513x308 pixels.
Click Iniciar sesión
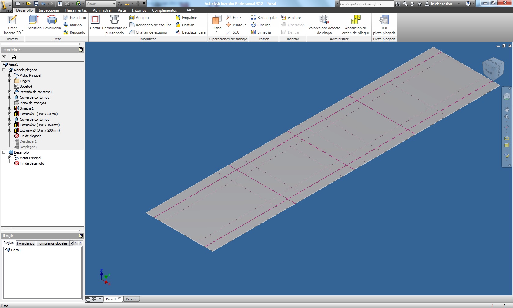438,4
